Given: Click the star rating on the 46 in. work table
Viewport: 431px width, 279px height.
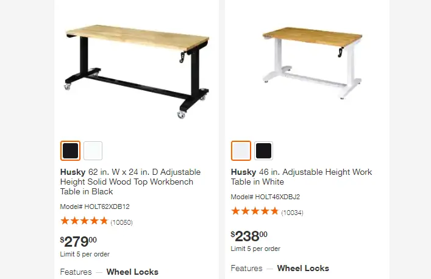Looking at the screenshot, I should 255,211.
